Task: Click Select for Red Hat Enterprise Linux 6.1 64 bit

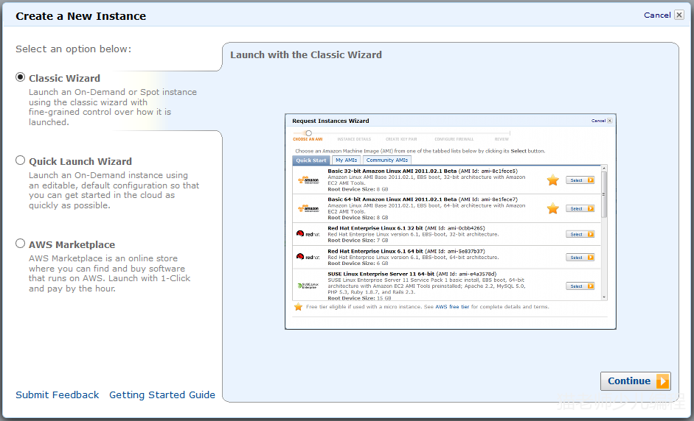Action: point(580,258)
